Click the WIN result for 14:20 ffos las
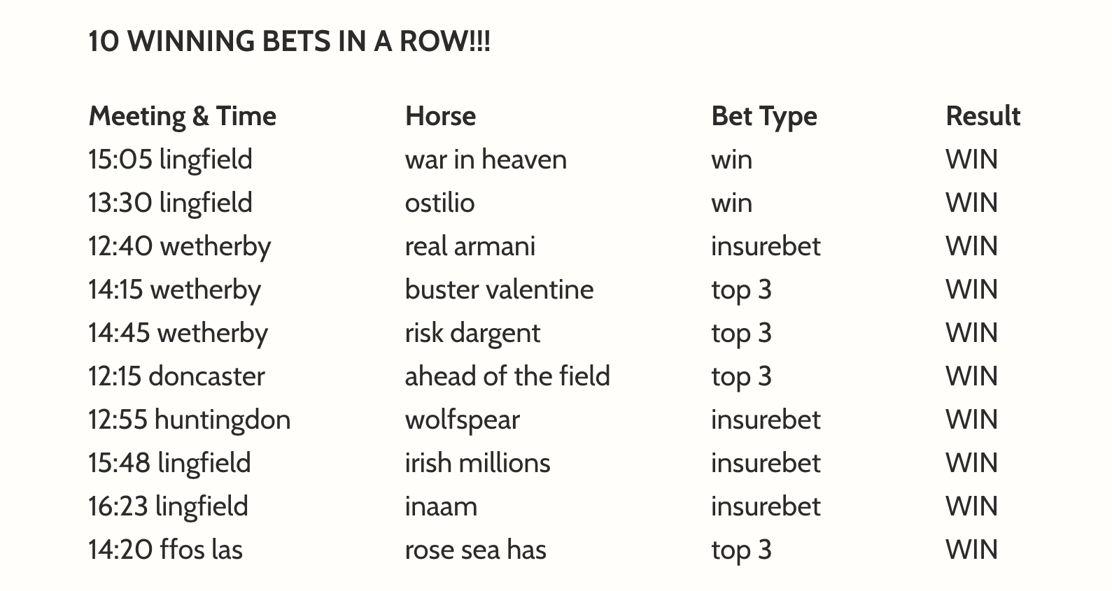This screenshot has width=1112, height=591. click(971, 550)
